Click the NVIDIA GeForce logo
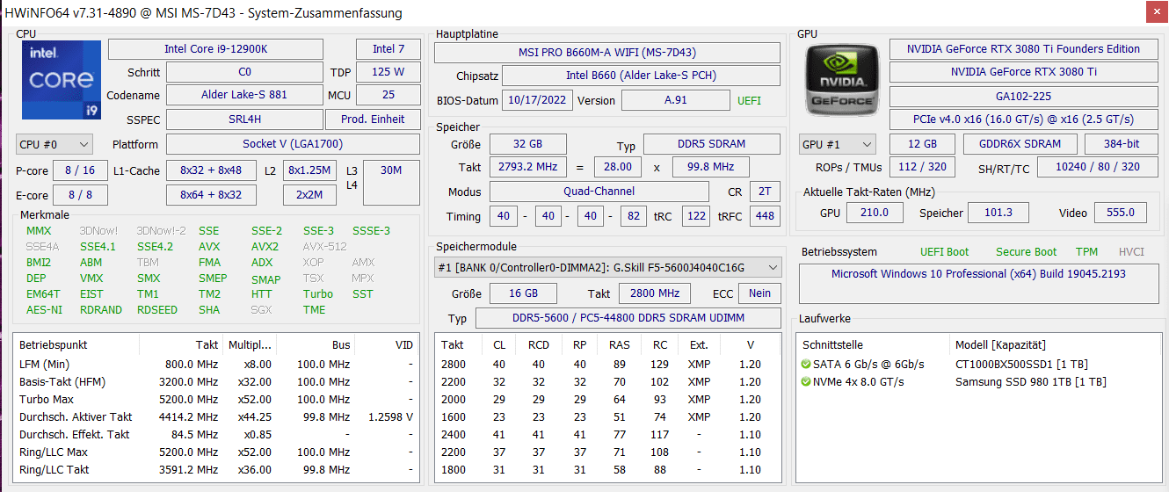This screenshot has height=492, width=1169. pyautogui.click(x=842, y=79)
